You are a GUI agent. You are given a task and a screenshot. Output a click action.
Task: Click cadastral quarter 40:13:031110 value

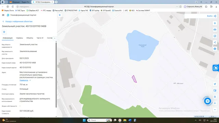pos(25,68)
